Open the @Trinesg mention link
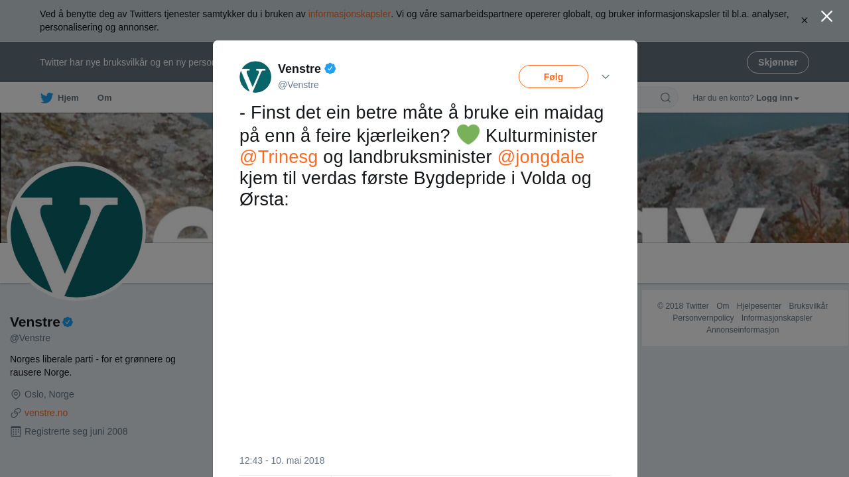This screenshot has width=849, height=477. [x=279, y=157]
